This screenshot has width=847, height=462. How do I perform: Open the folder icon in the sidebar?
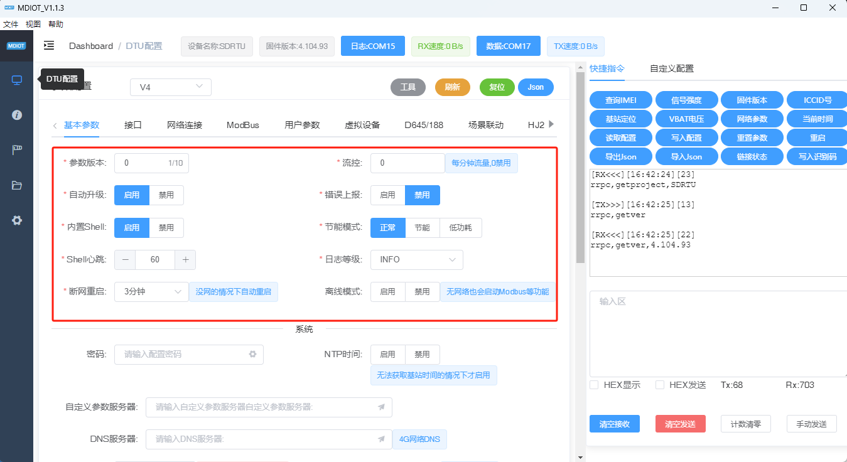[x=16, y=185]
